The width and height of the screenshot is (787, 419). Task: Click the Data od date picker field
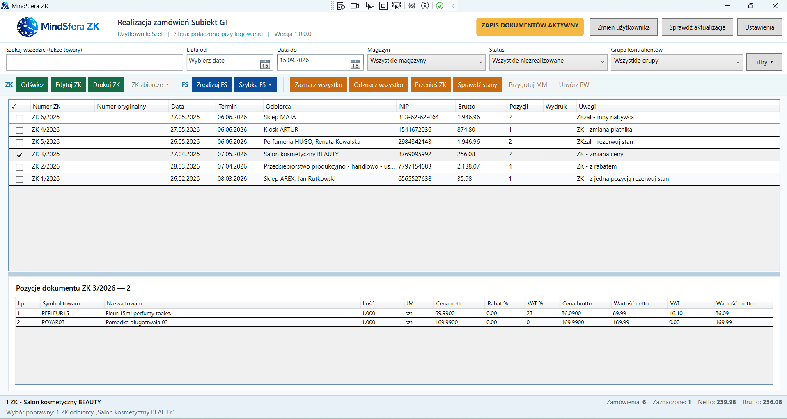tap(230, 62)
